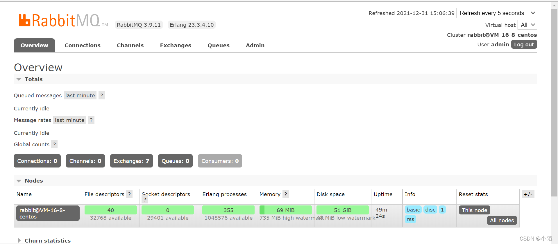The height and width of the screenshot is (244, 558).
Task: Click the Cluster rabbit@VM-16-8-centos text
Action: pyautogui.click(x=492, y=35)
